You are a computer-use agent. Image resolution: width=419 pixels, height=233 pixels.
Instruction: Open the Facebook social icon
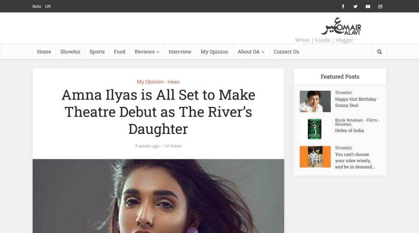(343, 7)
